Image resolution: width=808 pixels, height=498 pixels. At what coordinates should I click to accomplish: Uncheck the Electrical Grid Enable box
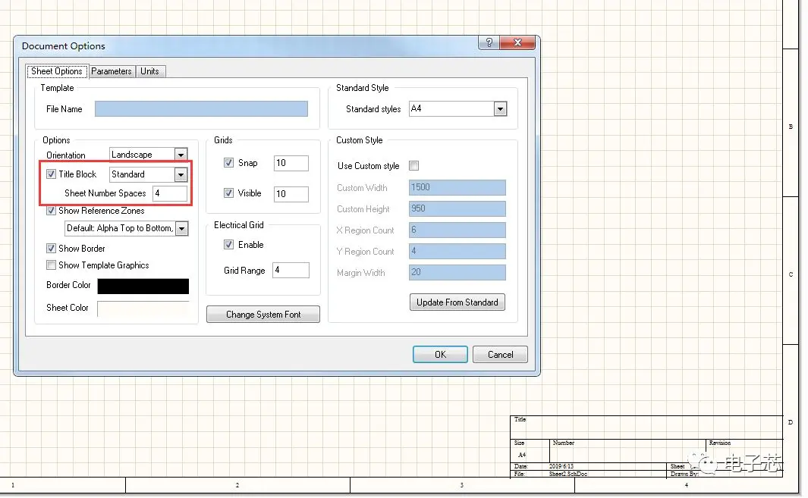tap(229, 245)
